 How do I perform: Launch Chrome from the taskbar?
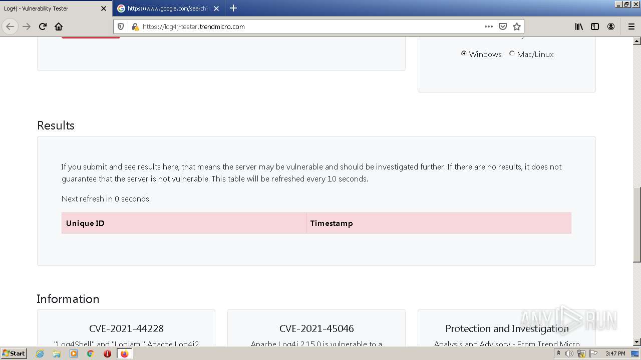tap(91, 353)
